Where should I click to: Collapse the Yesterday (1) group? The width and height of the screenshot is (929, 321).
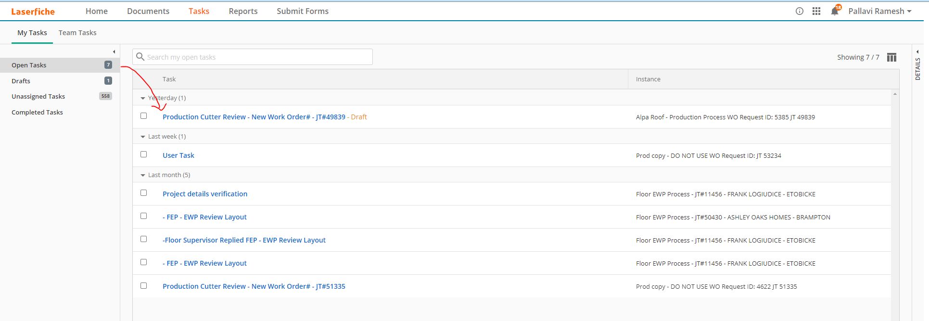tap(142, 98)
